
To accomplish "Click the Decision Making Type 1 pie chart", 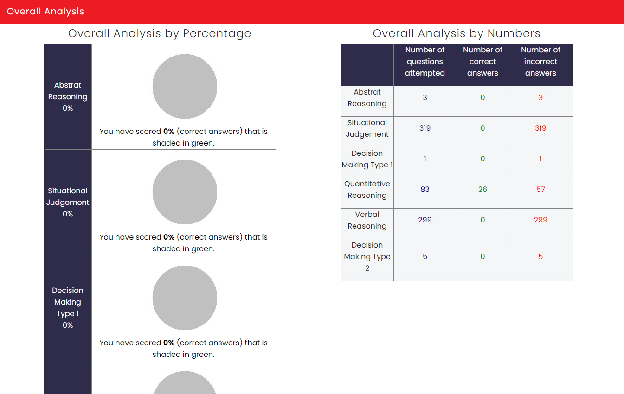I will (185, 298).
